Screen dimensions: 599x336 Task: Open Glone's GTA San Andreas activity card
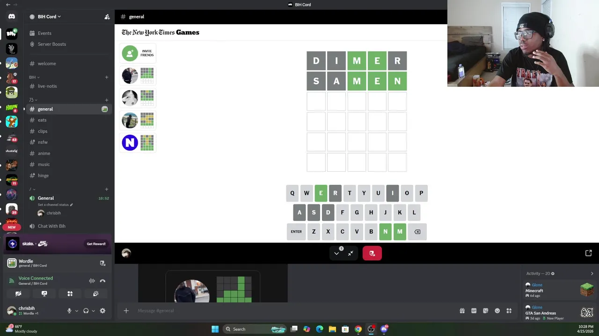560,313
